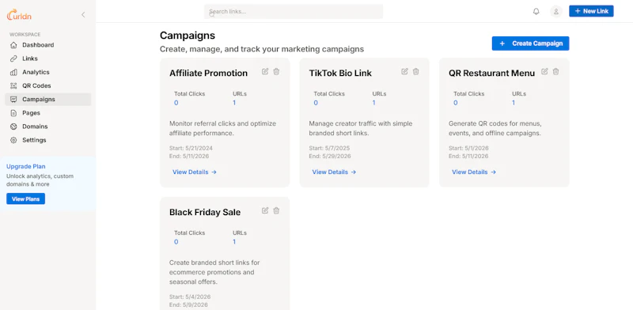Click the Upgrade Plan link
633x310 pixels.
[x=26, y=166]
